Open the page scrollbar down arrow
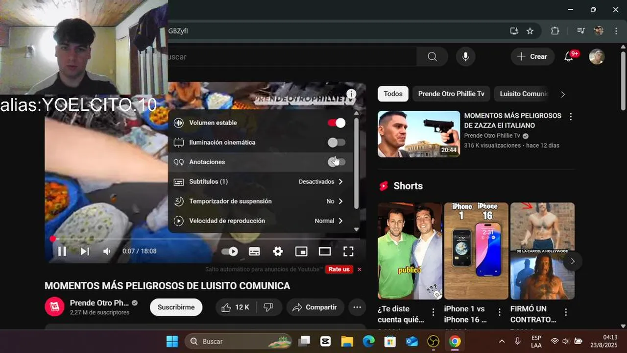The width and height of the screenshot is (627, 353). point(623,326)
